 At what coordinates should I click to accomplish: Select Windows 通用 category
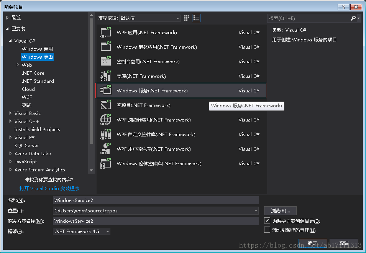[37, 49]
